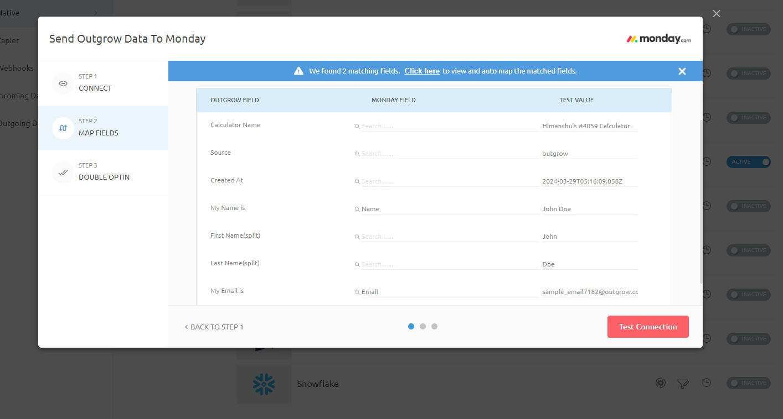Click Back to Step 1
This screenshot has width=783, height=419.
(x=214, y=327)
